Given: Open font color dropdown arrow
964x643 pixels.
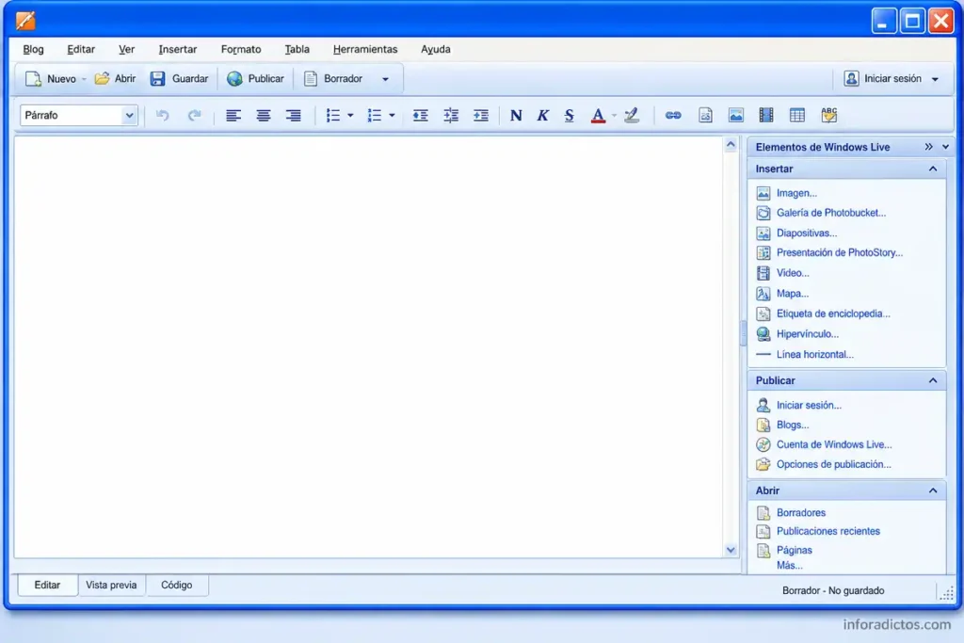Looking at the screenshot, I should (614, 116).
